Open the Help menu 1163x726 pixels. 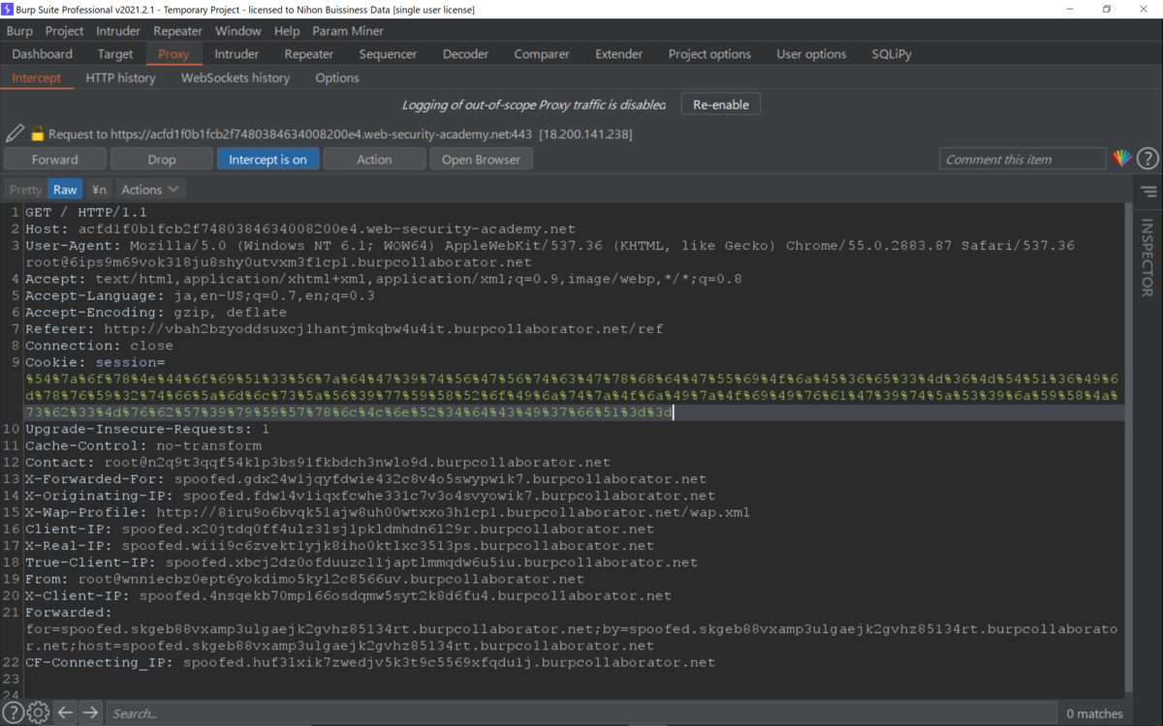(x=287, y=31)
